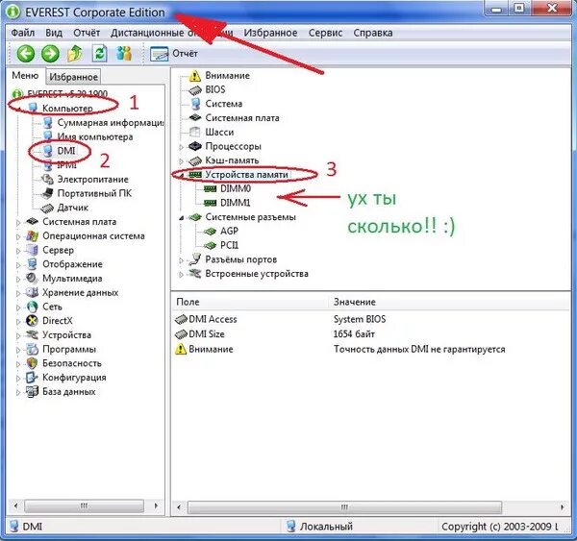The height and width of the screenshot is (541, 577).
Task: Select Компьютер node in the tree
Action: point(67,109)
